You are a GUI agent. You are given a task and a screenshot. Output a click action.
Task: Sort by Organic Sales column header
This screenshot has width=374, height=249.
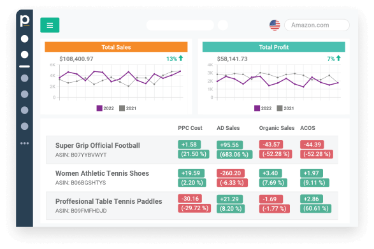coord(277,128)
